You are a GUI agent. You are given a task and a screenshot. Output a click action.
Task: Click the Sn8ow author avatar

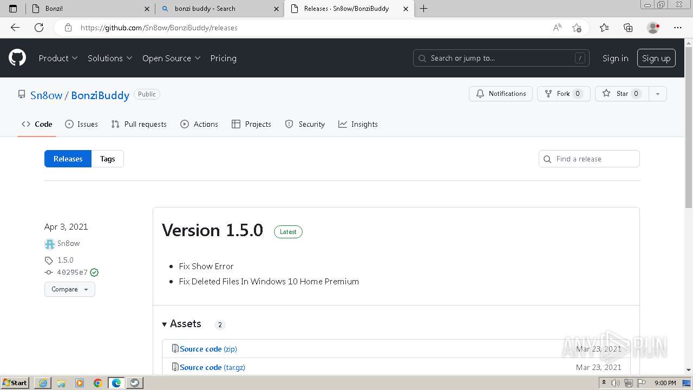point(50,244)
